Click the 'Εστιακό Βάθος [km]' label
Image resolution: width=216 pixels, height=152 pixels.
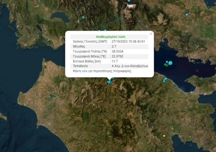tap(87, 61)
